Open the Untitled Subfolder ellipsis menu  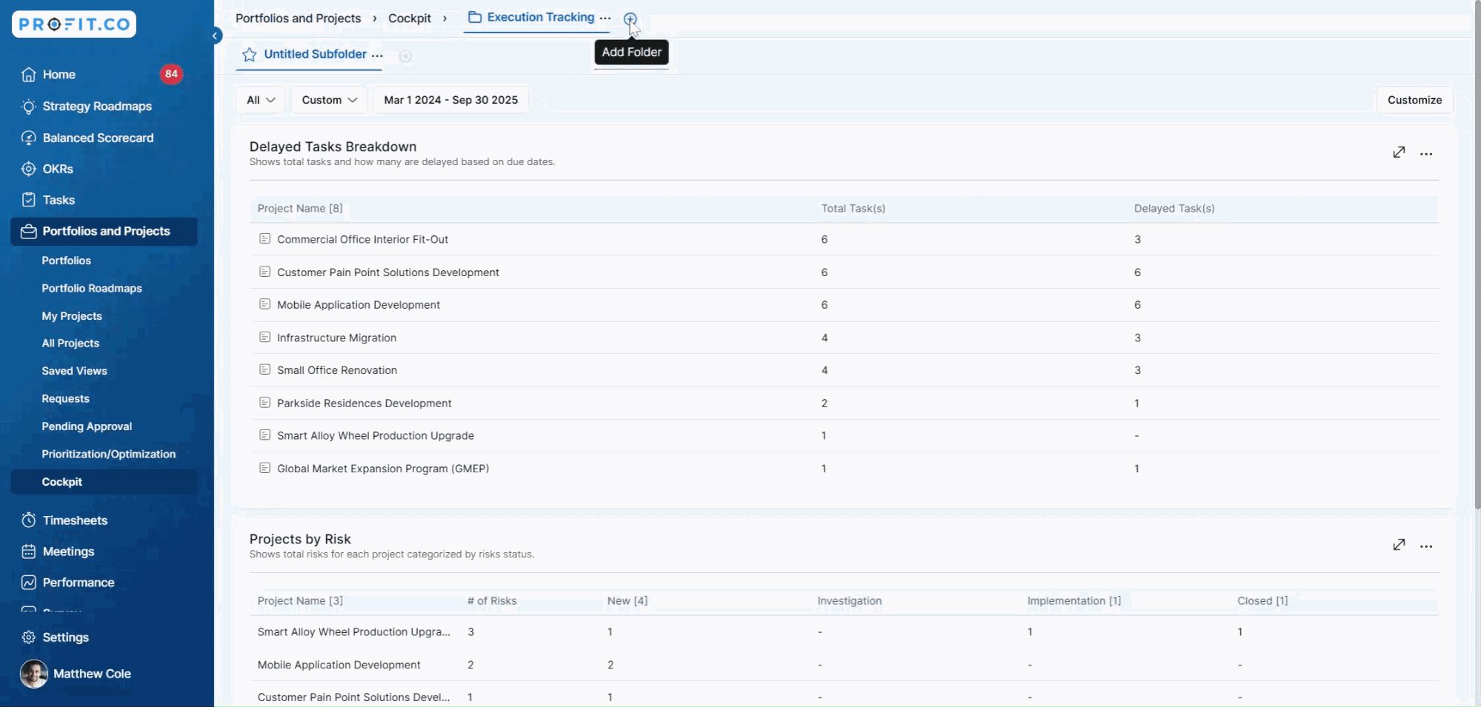(378, 54)
